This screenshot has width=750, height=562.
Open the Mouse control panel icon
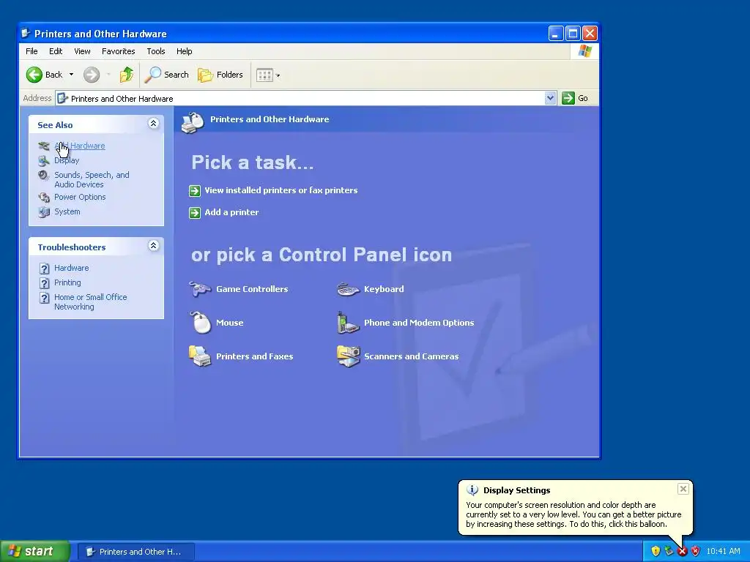pyautogui.click(x=201, y=323)
